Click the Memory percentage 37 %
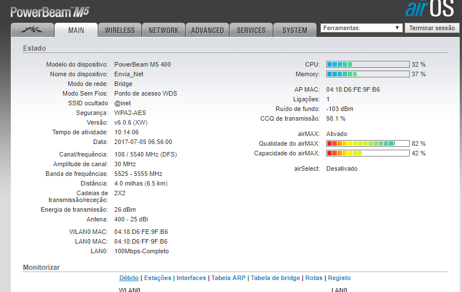The image size is (462, 292). 418,74
